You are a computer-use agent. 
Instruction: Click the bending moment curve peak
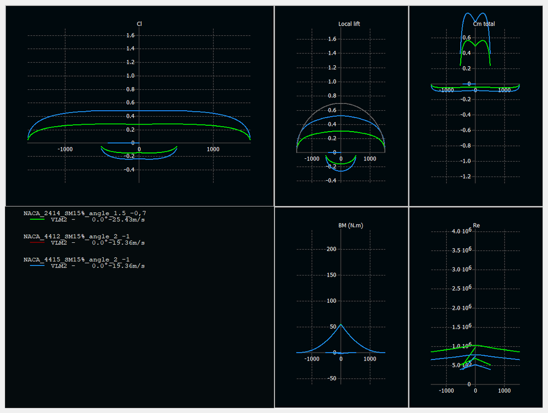[341, 325]
